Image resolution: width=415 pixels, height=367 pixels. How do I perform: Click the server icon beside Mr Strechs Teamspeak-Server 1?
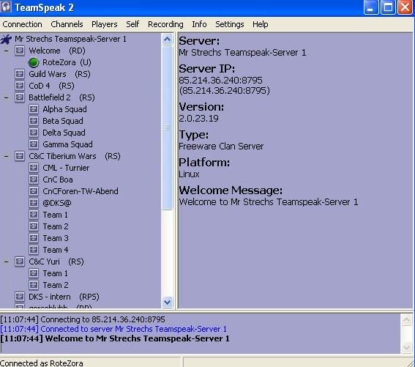pos(6,40)
